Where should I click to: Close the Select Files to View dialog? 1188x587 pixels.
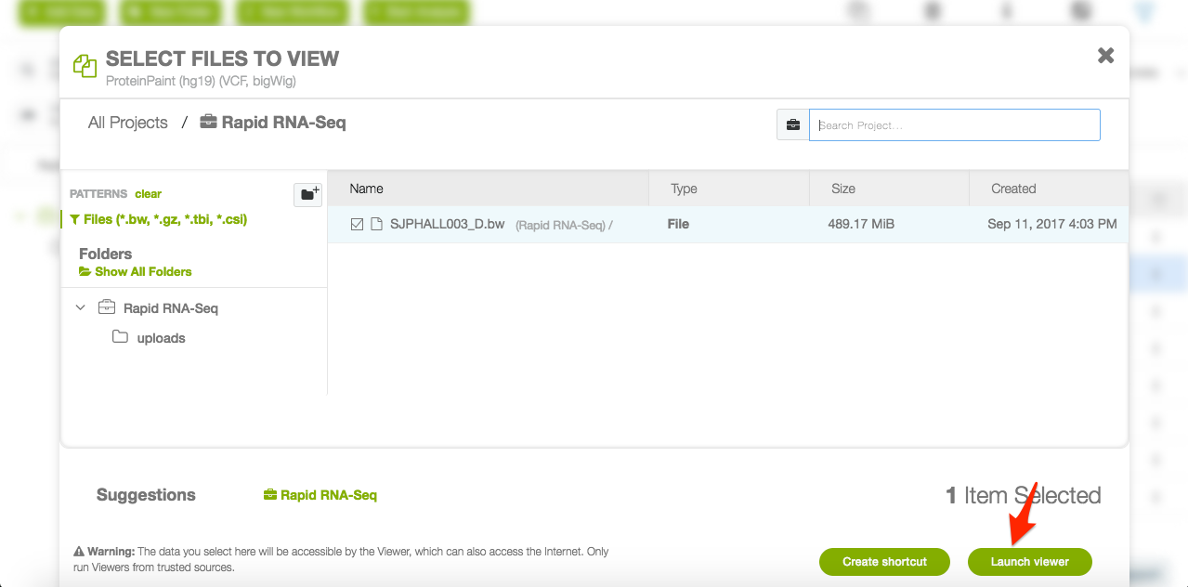pyautogui.click(x=1105, y=55)
